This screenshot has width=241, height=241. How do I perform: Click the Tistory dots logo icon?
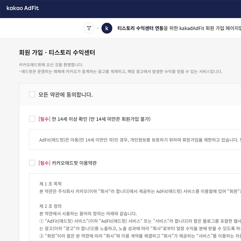[89, 28]
